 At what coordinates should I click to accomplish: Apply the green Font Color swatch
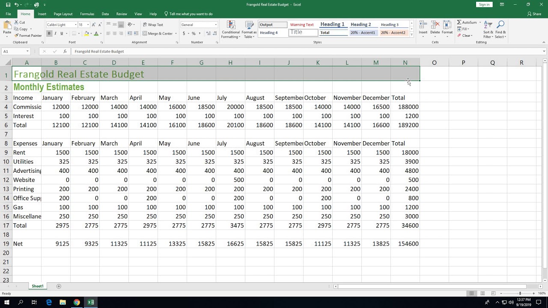[x=96, y=33]
